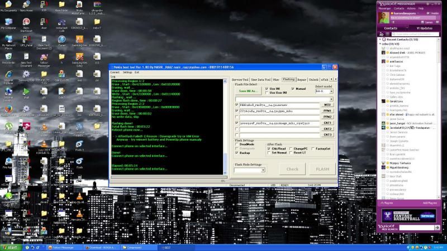Open the Nero Home shortcut

[x=26, y=4]
